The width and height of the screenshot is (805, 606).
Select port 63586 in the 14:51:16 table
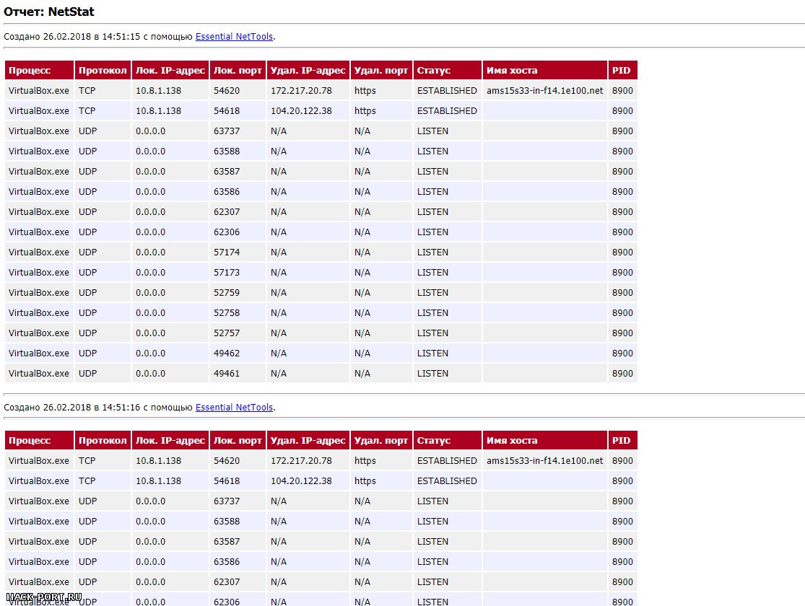[x=227, y=561]
